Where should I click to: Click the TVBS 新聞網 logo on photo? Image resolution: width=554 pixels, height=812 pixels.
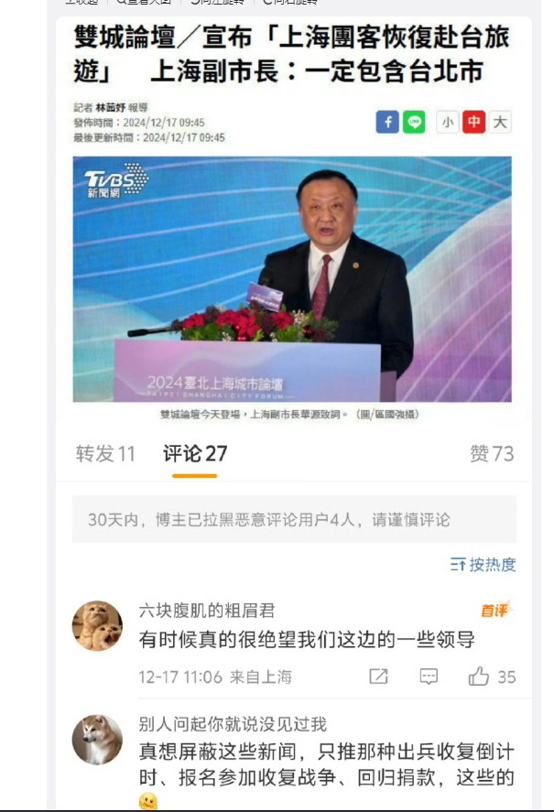coord(116,180)
